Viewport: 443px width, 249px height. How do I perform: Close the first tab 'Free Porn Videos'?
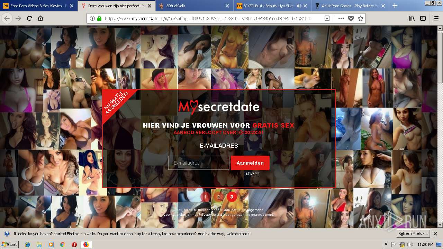click(x=72, y=6)
